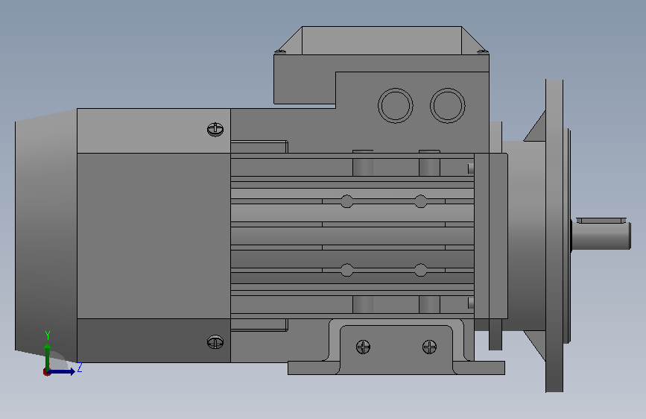Select the small screw at the terminal lid's right corner
The image size is (646, 419).
pyautogui.click(x=482, y=51)
